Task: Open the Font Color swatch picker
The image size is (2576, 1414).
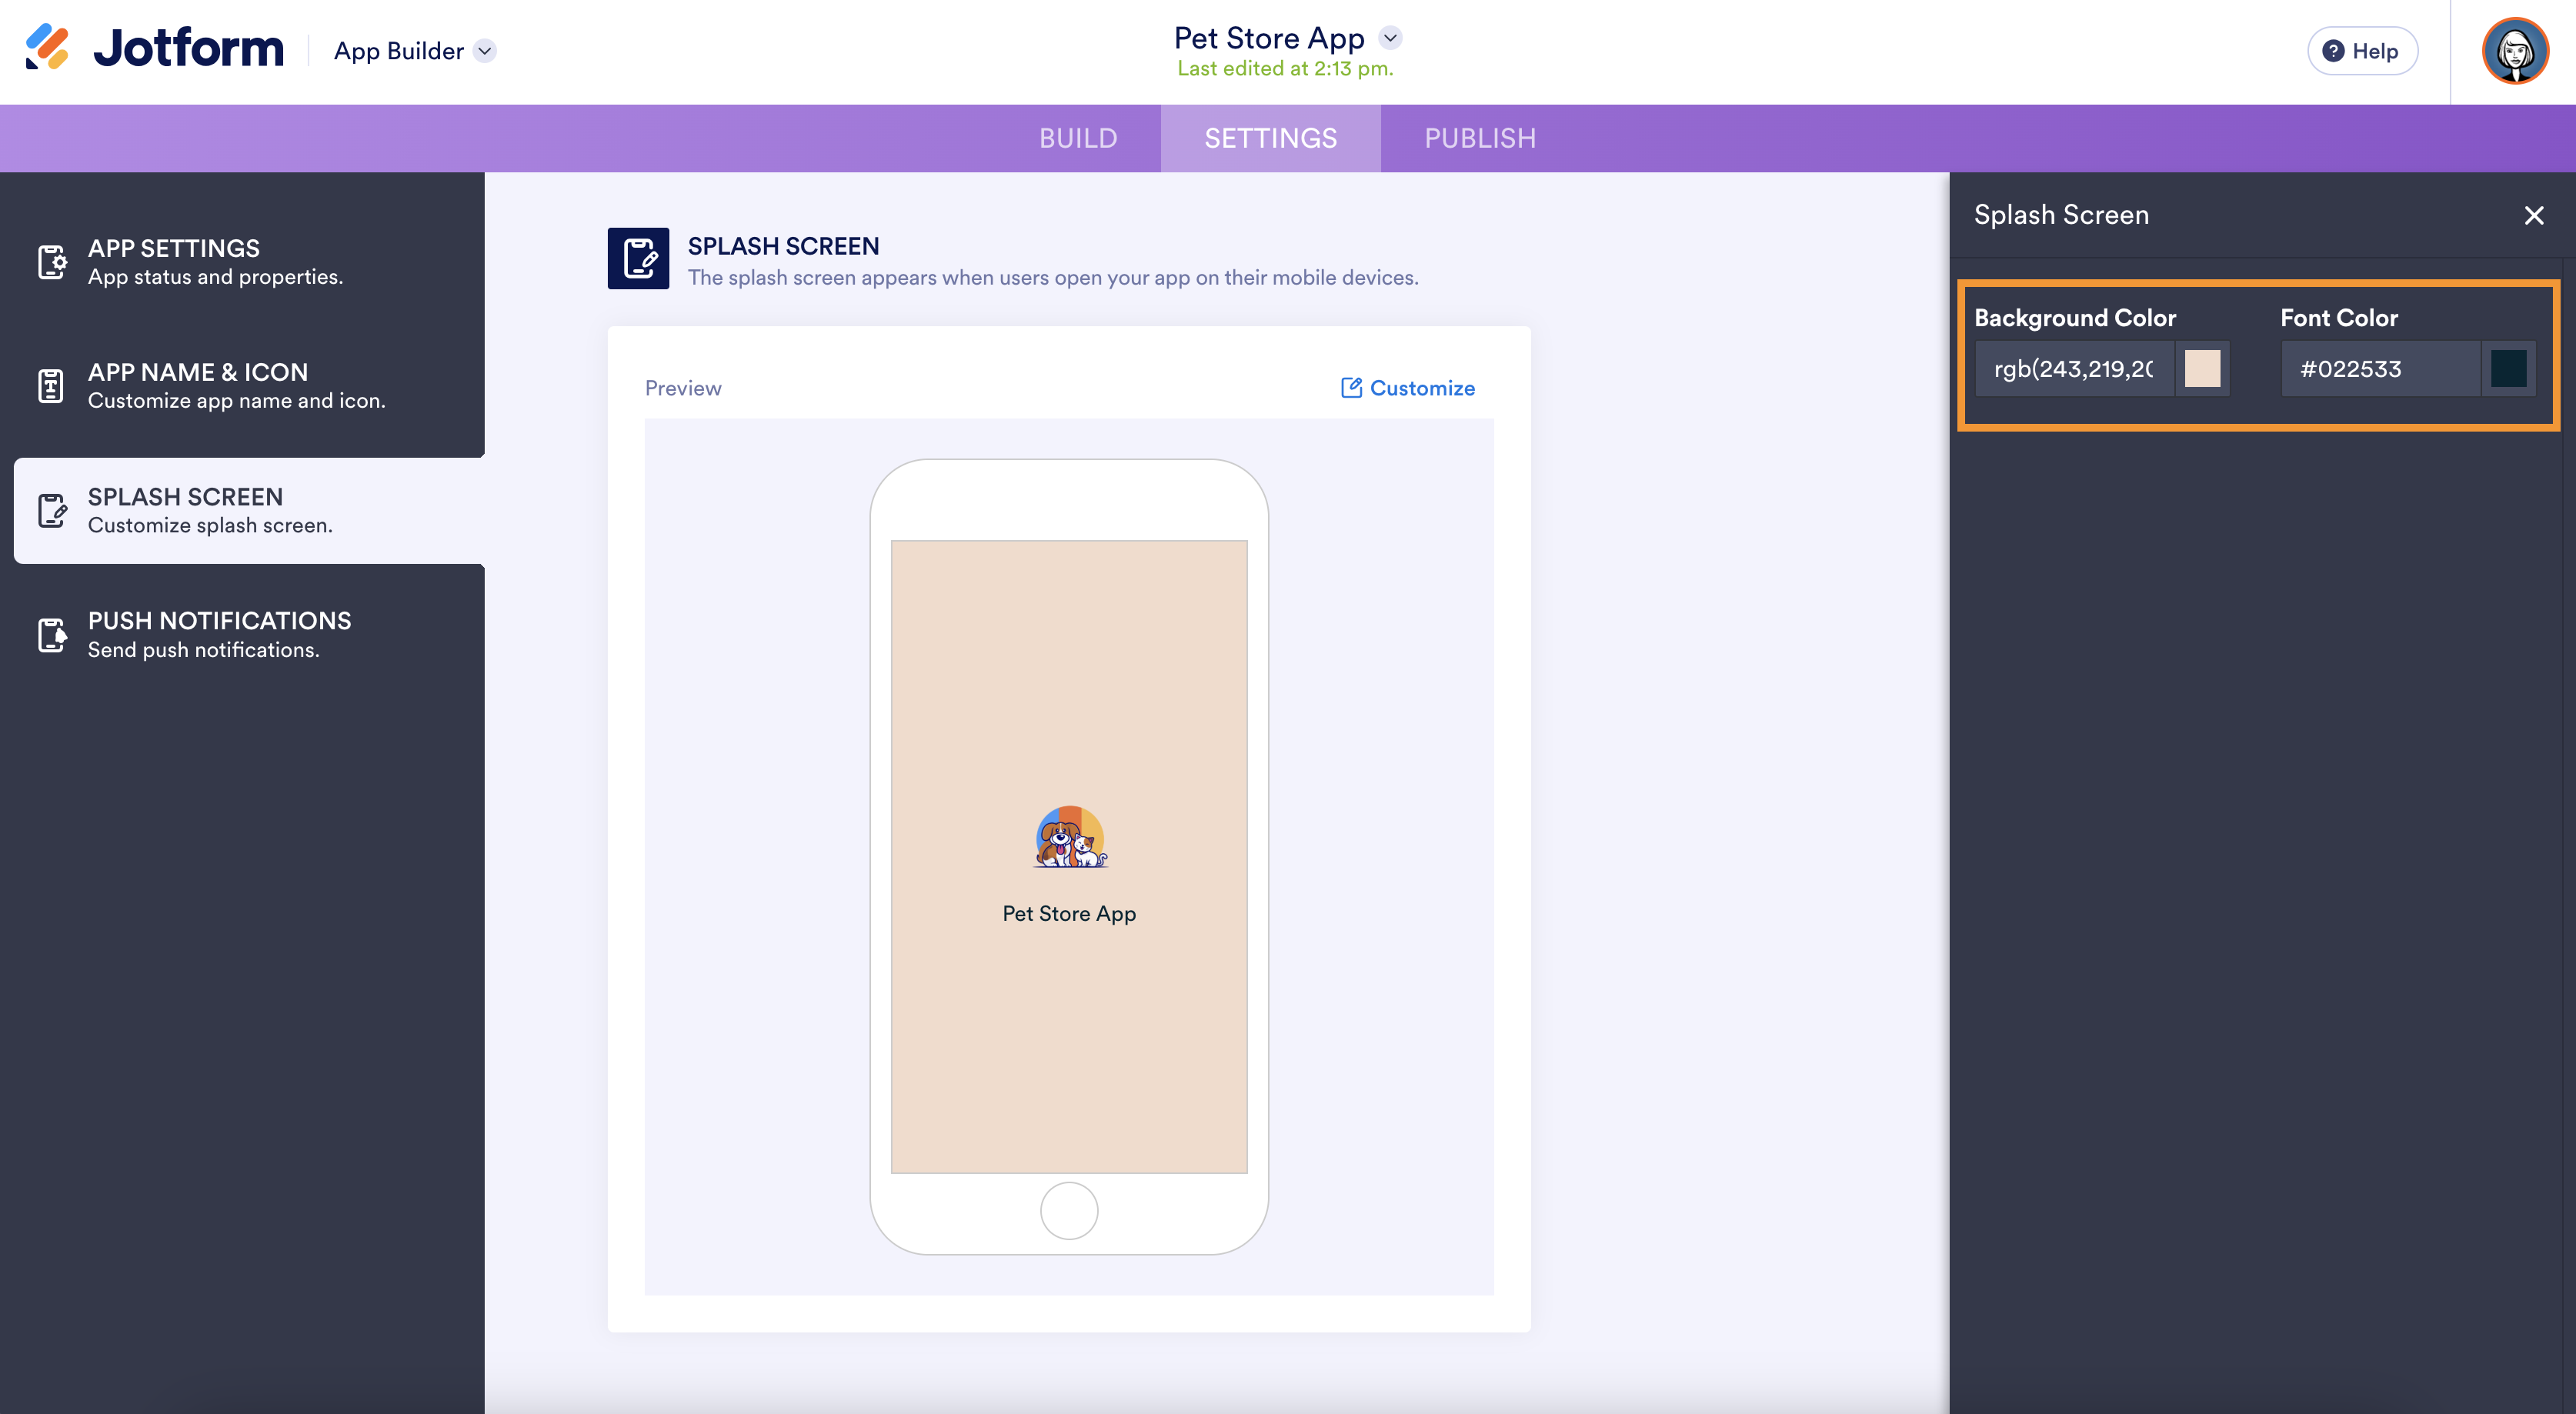Action: (2508, 369)
